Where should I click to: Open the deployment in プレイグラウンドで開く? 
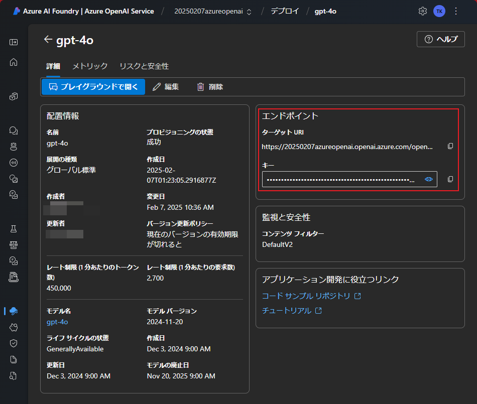pos(93,86)
